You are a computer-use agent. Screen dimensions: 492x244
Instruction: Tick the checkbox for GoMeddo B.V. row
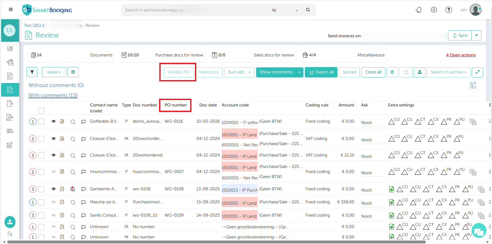click(41, 122)
